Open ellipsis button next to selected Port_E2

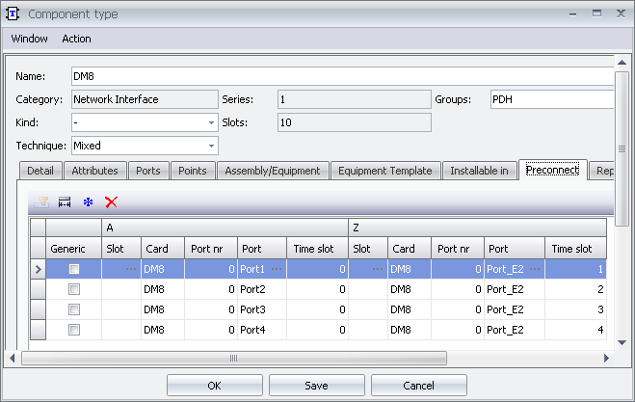pos(535,269)
